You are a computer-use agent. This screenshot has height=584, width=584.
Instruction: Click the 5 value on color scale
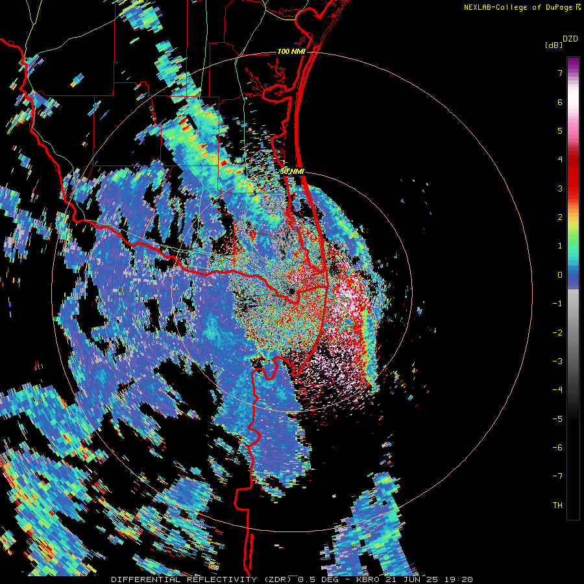point(560,130)
